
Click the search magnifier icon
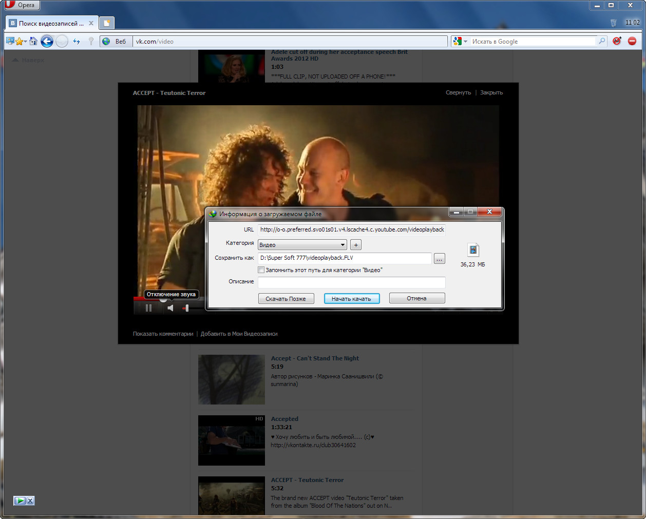click(x=602, y=41)
